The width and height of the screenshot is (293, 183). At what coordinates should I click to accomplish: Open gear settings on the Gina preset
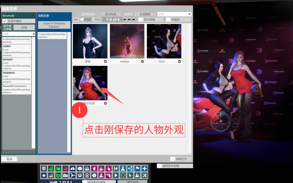coord(179,61)
